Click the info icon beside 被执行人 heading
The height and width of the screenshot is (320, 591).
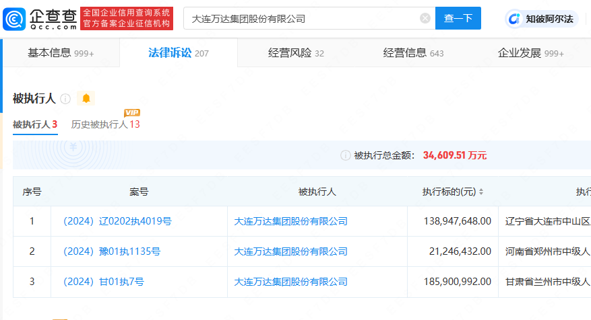pyautogui.click(x=65, y=99)
